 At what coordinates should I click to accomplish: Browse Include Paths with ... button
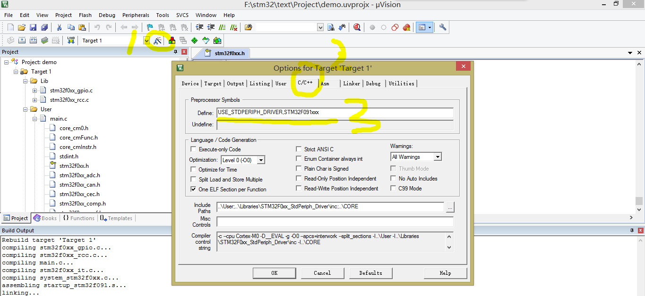[x=450, y=207]
